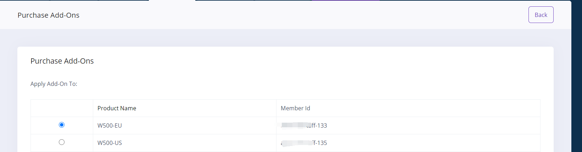This screenshot has height=152, width=582.
Task: Click the lavender band below the header bar
Action: point(284,37)
